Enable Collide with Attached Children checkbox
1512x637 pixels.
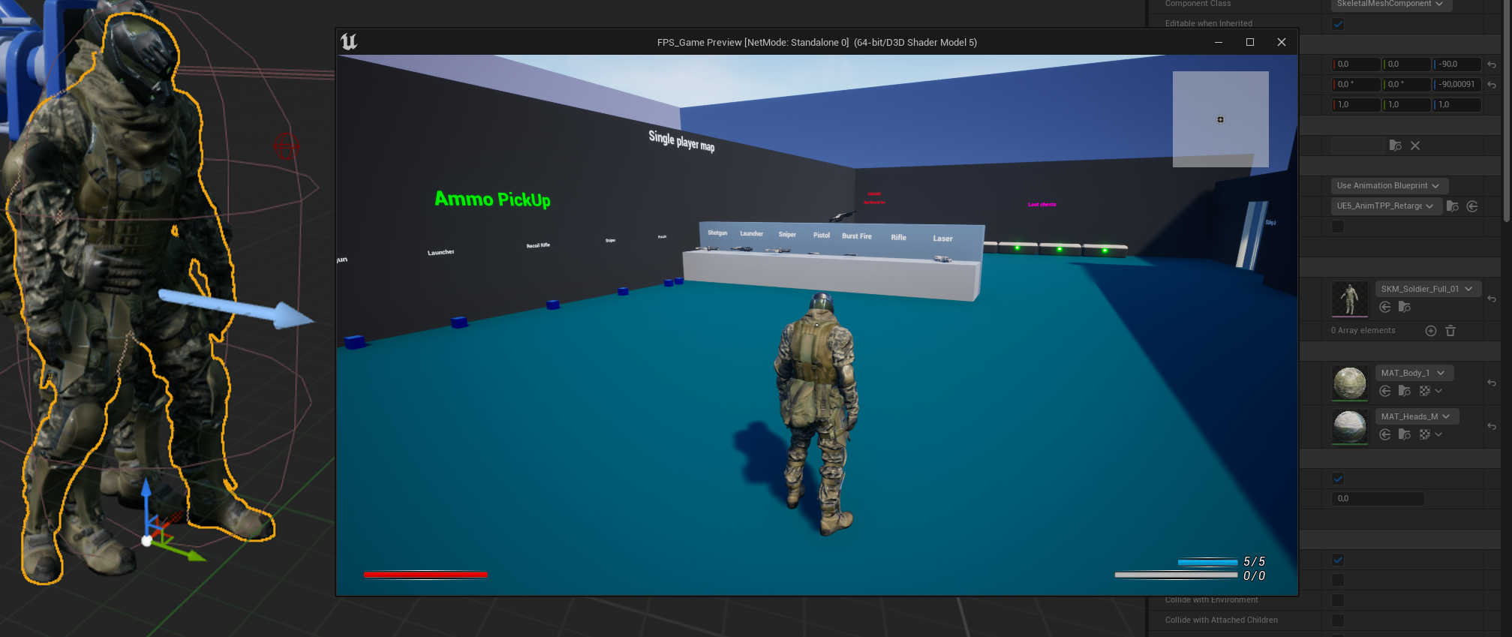pos(1338,620)
